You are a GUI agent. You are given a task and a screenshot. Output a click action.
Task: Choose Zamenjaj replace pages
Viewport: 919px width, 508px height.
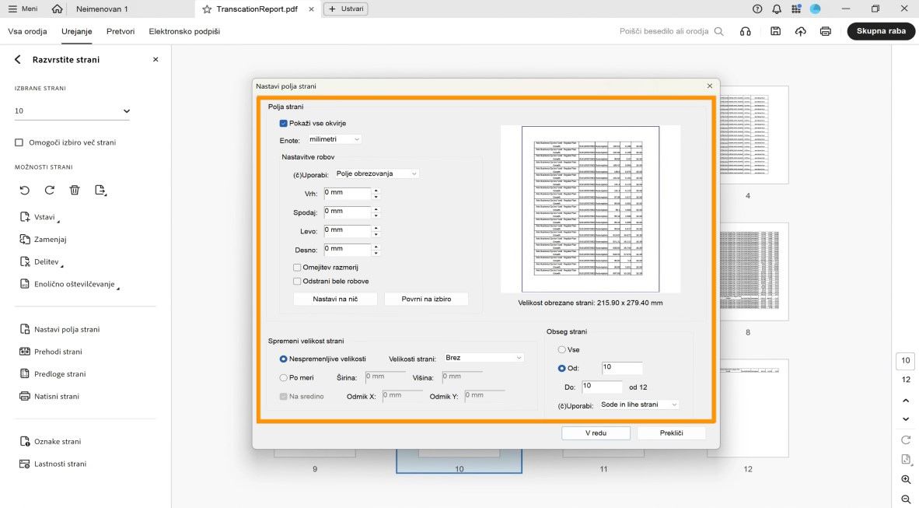43,240
